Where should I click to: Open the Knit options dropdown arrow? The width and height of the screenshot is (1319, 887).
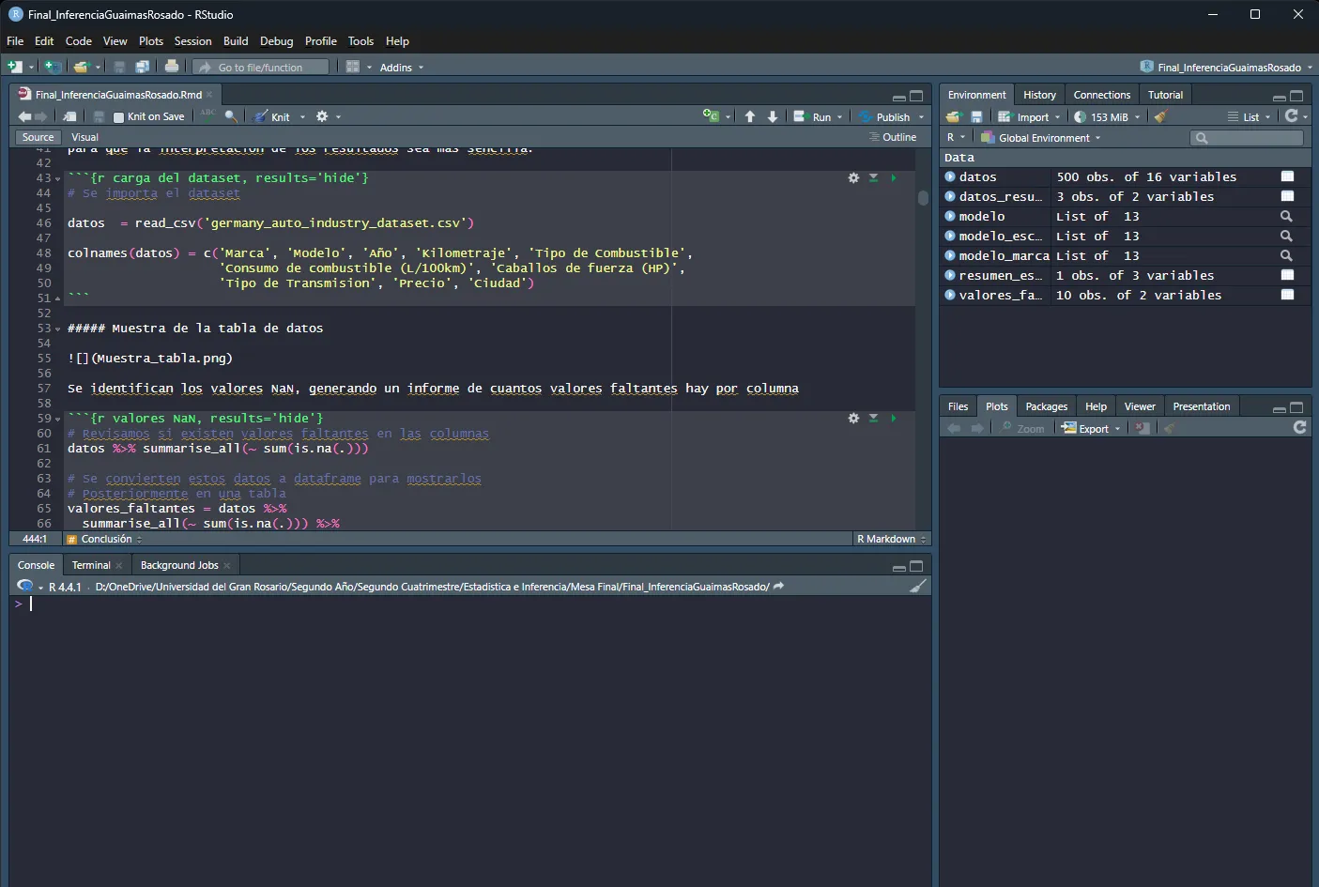[x=302, y=117]
